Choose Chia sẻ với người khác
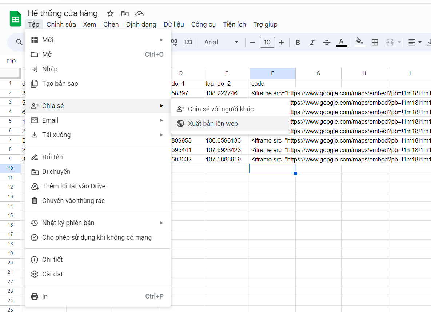 (x=230, y=109)
